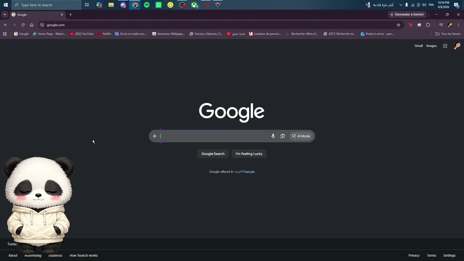
Task: Go to the Chrome home page
Action: (x=32, y=25)
